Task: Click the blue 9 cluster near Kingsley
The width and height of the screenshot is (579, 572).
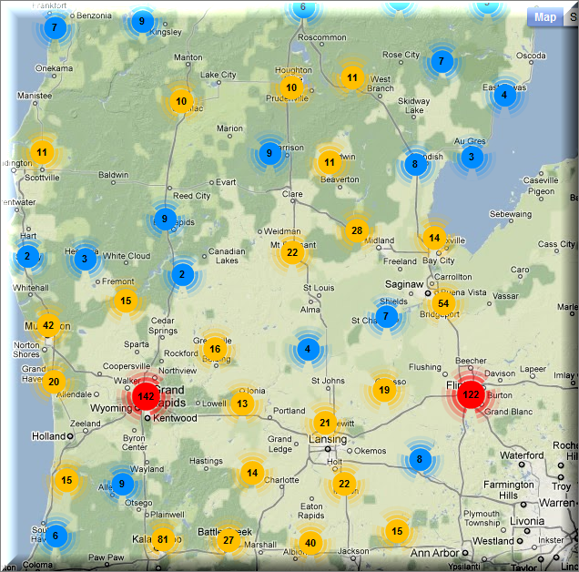Action: (x=142, y=21)
